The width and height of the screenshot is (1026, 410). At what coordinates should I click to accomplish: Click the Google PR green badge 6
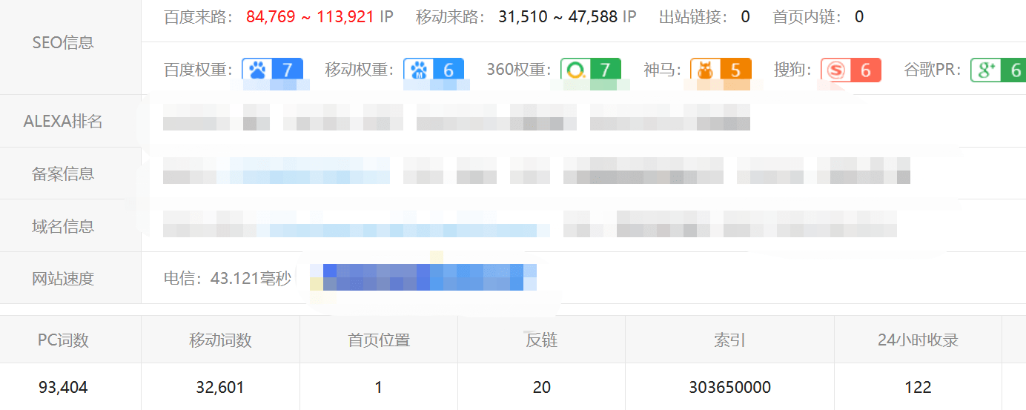998,70
